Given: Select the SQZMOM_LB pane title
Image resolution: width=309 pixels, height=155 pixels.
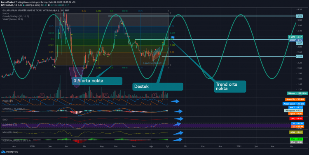Looking at the screenshot, I should coord(16,141).
